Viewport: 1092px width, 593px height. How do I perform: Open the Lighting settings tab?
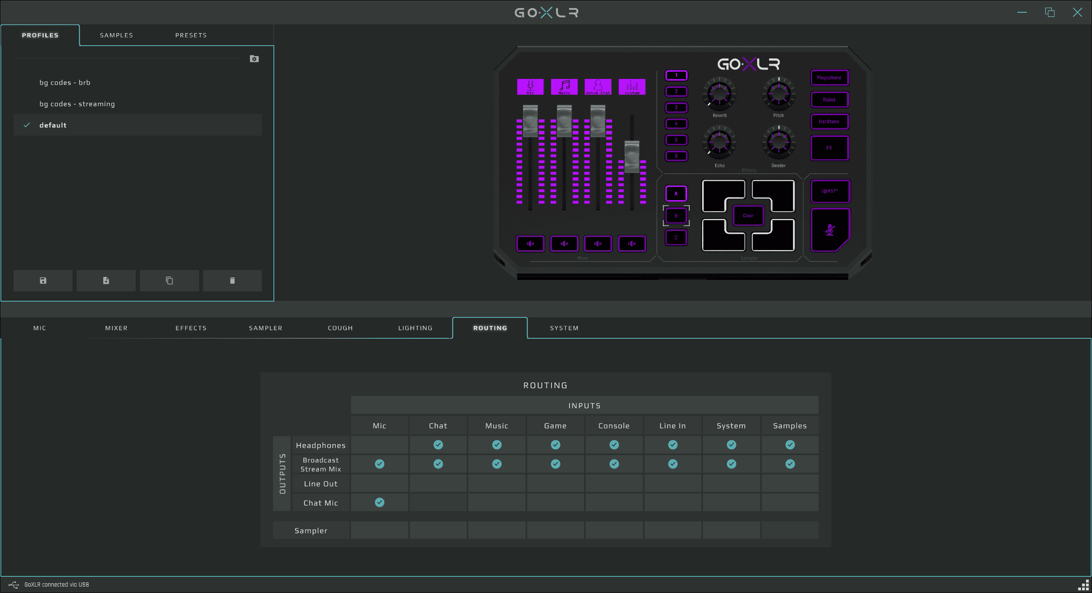415,328
